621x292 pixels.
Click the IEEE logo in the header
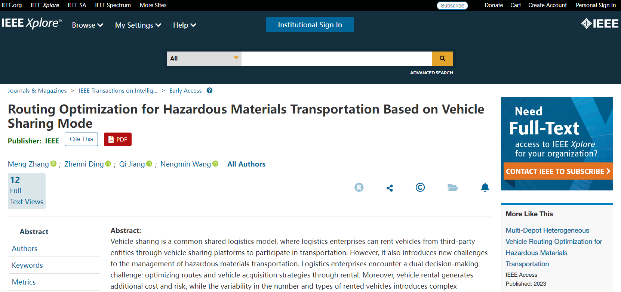tap(600, 23)
